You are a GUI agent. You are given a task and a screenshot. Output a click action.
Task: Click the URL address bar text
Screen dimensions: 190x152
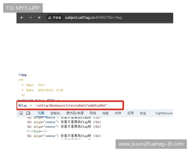click(x=93, y=18)
